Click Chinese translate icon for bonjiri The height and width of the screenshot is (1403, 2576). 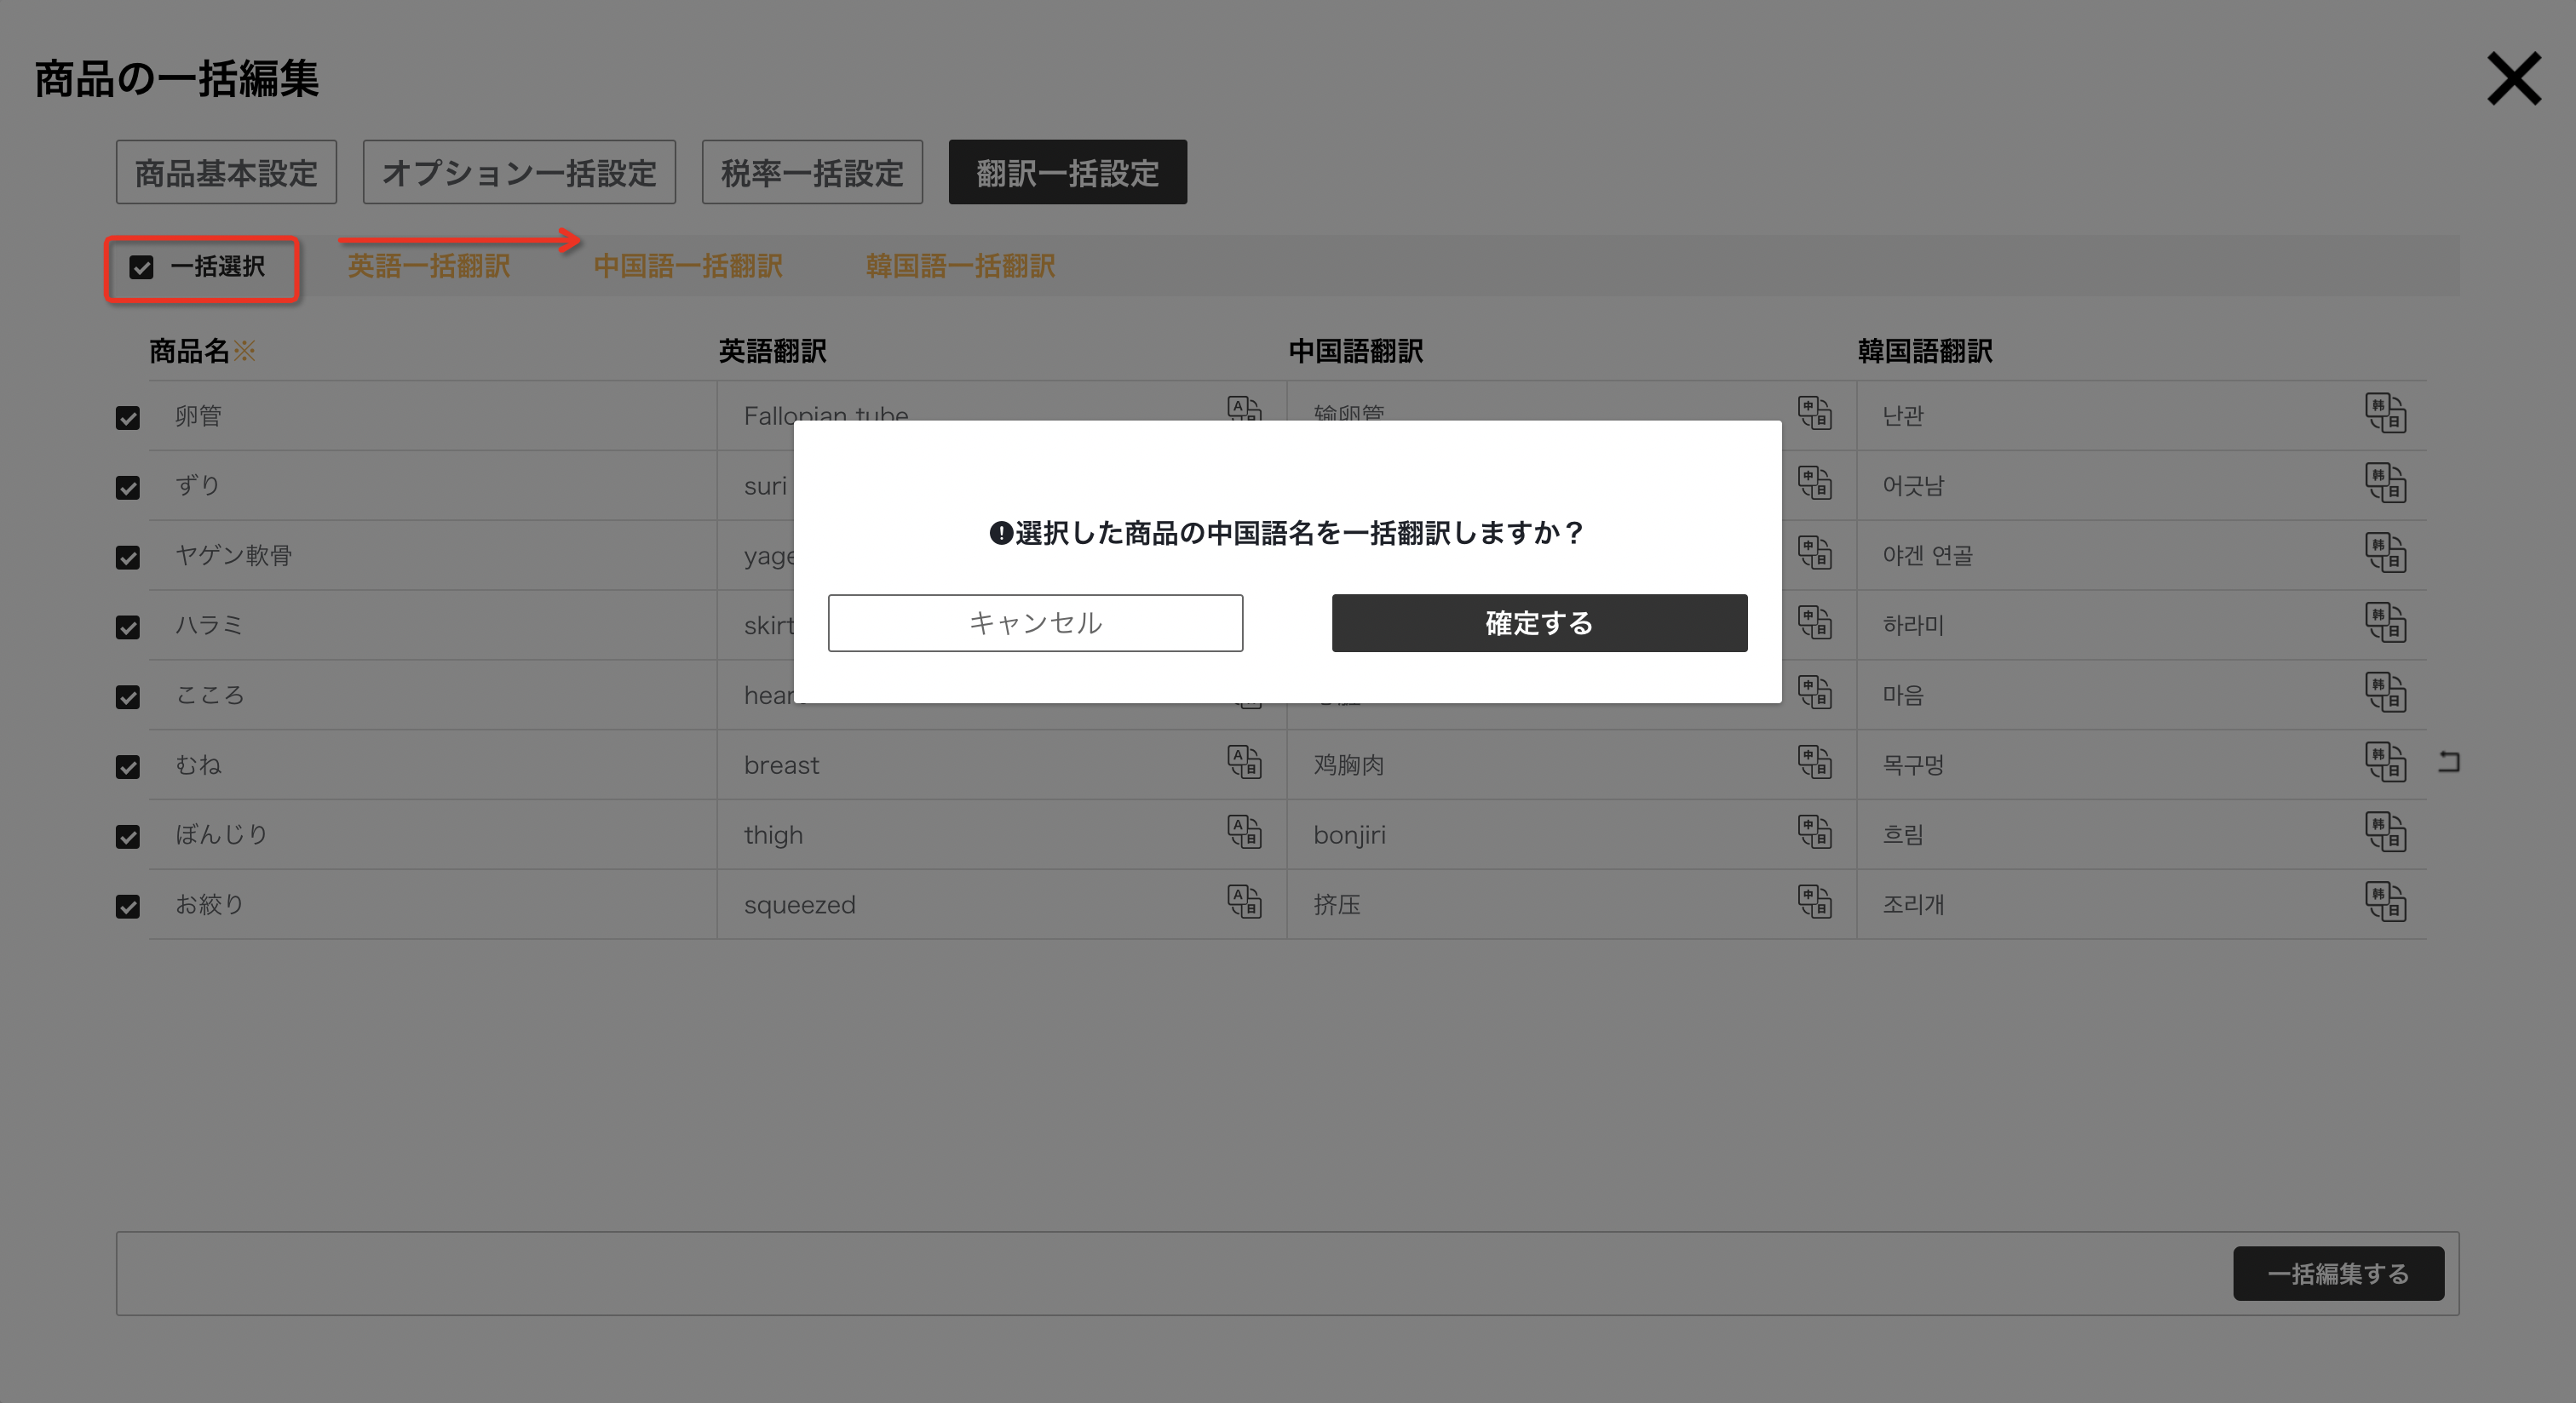pos(1814,833)
